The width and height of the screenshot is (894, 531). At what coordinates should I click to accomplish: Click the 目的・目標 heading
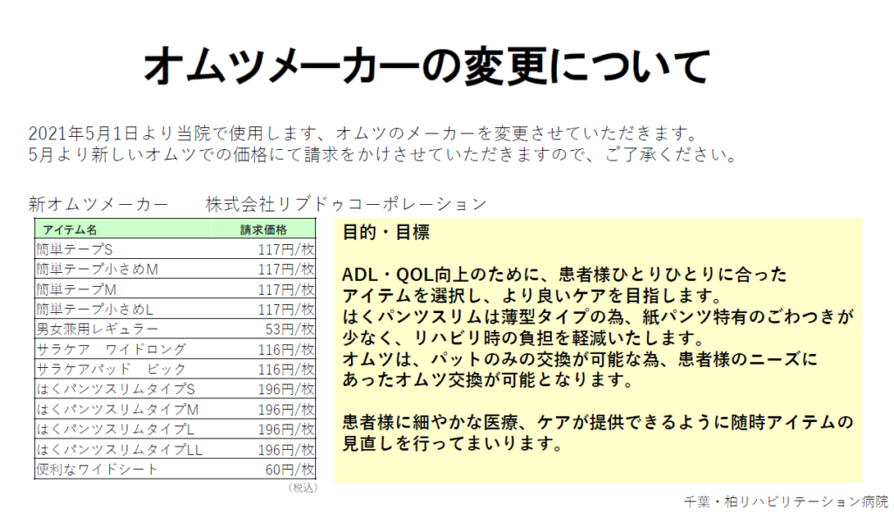click(386, 232)
